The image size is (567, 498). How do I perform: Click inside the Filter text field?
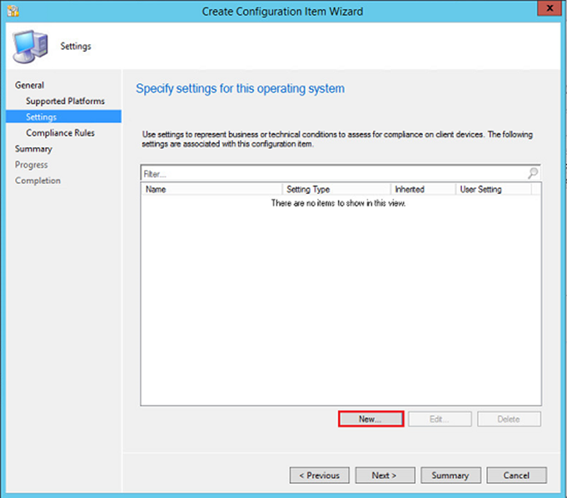(333, 174)
